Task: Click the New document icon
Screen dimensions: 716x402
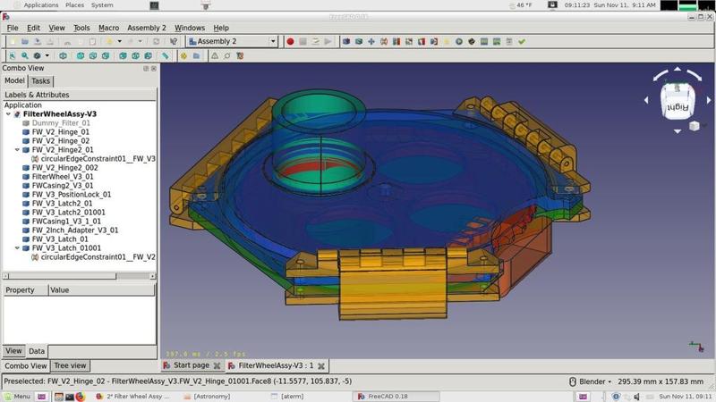Action: (13, 41)
